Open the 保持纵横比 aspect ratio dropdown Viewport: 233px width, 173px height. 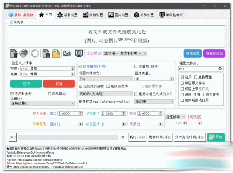(42, 103)
